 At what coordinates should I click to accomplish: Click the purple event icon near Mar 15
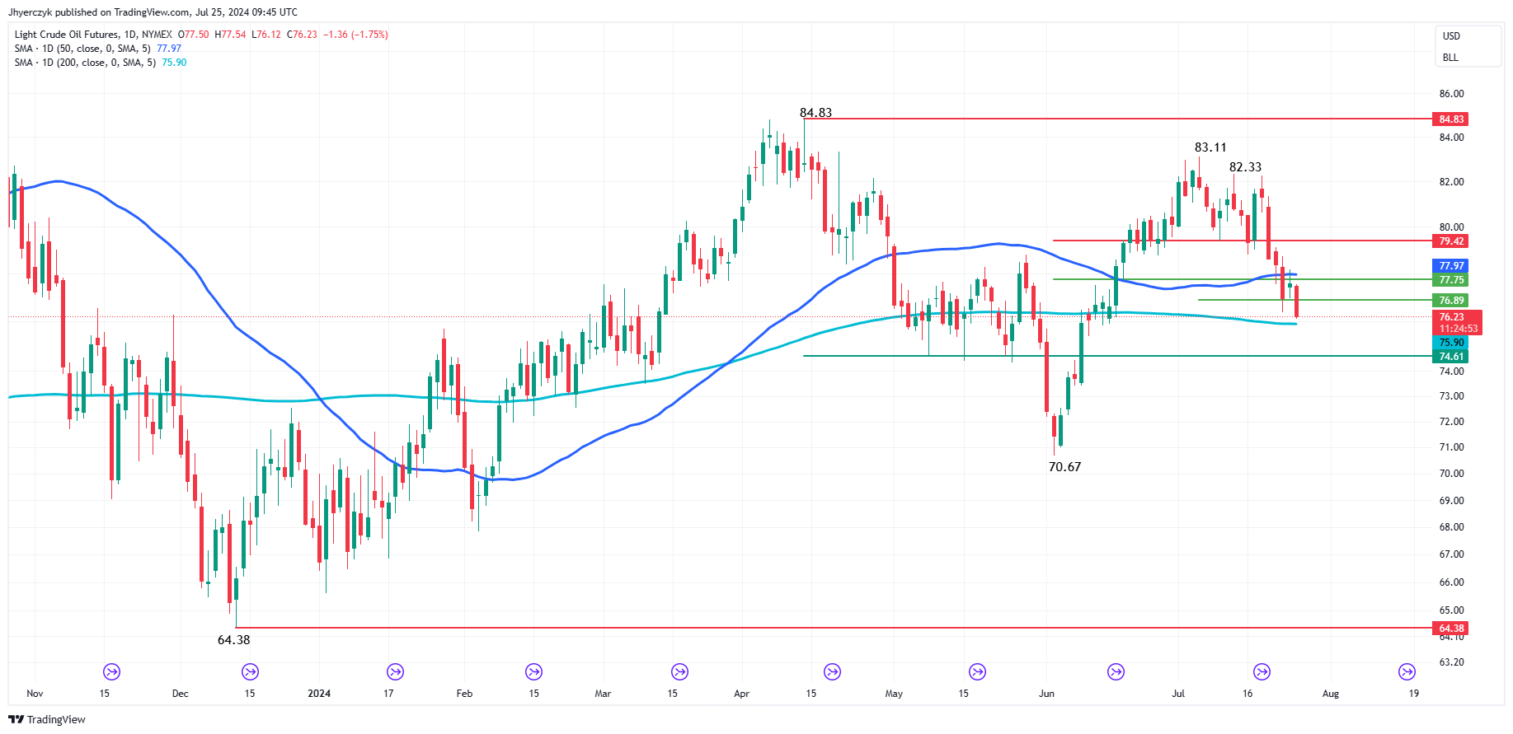tap(679, 671)
